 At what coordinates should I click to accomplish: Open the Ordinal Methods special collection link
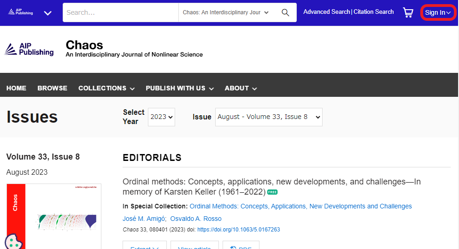tap(300, 206)
